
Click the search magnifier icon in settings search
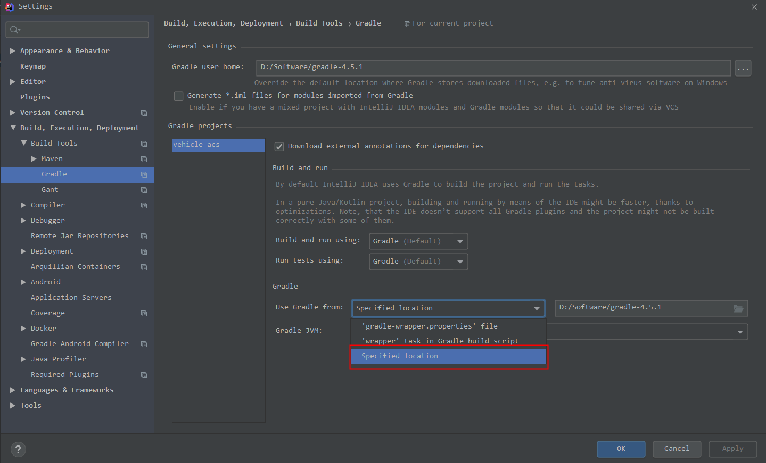point(15,30)
